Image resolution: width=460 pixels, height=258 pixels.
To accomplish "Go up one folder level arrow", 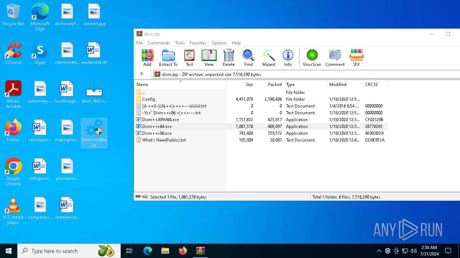I will pyautogui.click(x=142, y=74).
